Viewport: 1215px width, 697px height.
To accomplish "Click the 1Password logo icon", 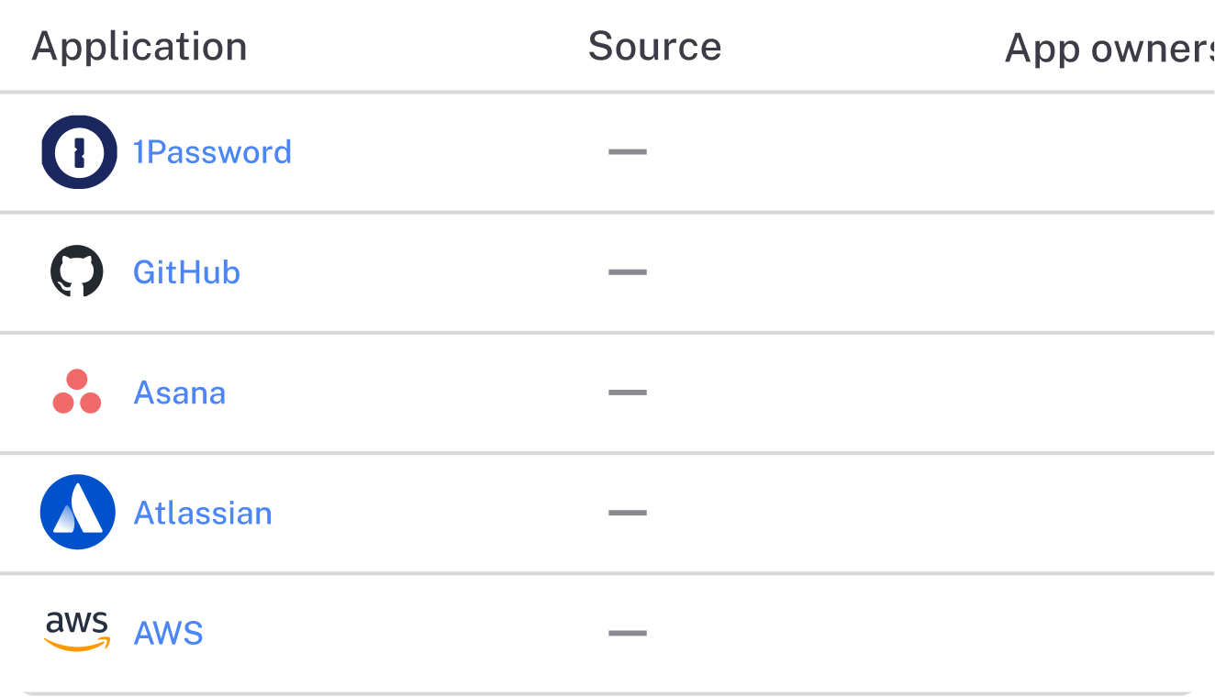I will (x=79, y=152).
